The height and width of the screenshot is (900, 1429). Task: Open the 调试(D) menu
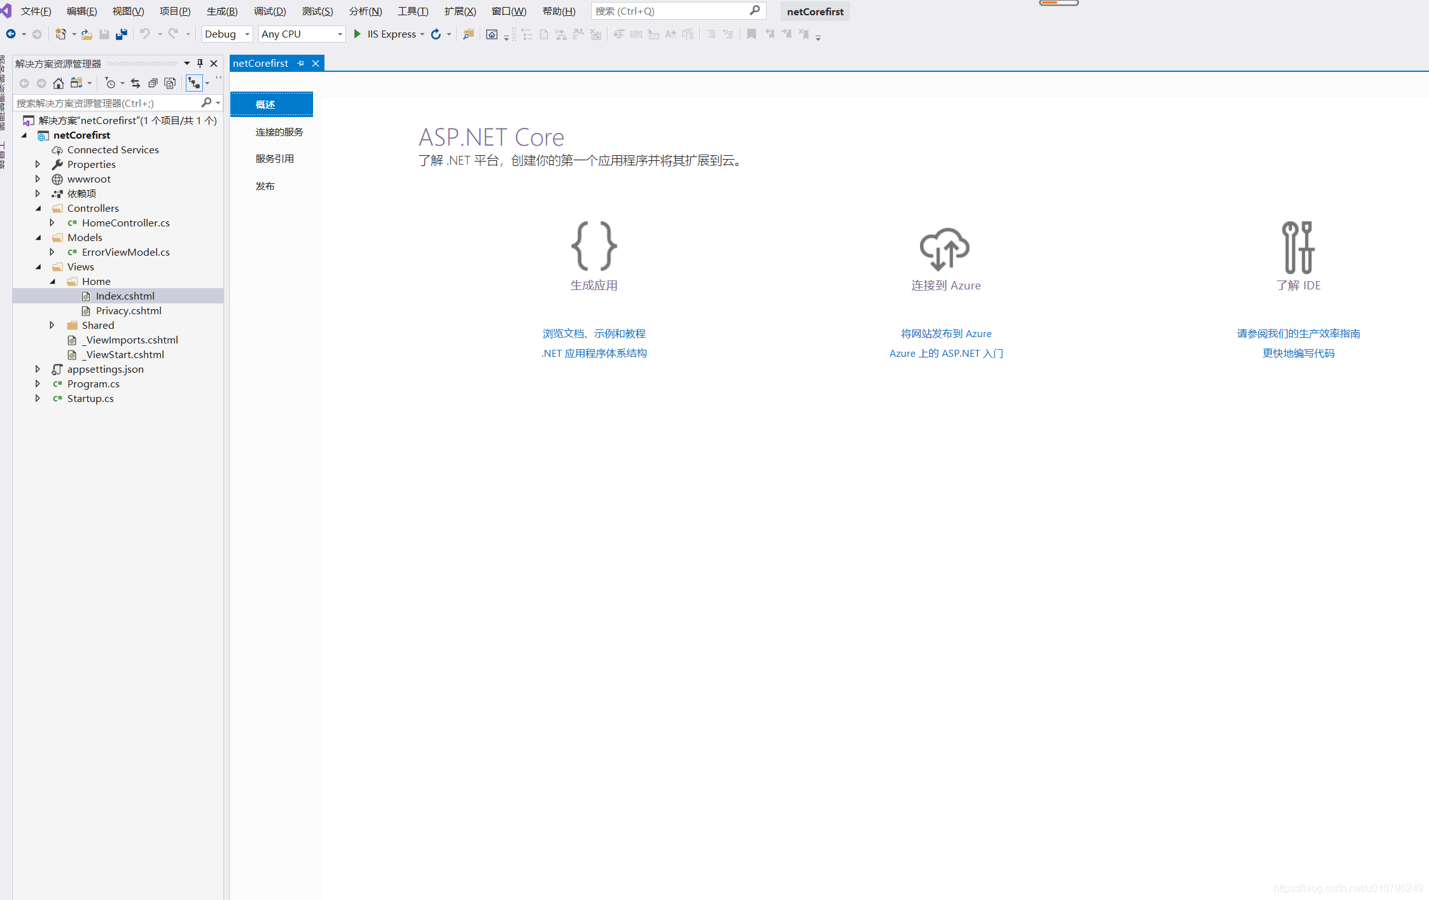click(x=270, y=11)
